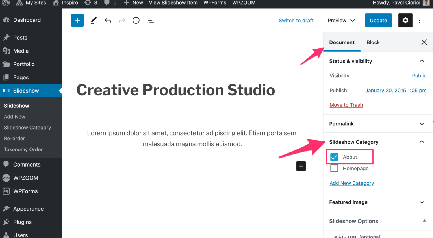Viewport: 434px width, 238px height.
Task: Click the Creative Production Studio title field
Action: [x=176, y=90]
